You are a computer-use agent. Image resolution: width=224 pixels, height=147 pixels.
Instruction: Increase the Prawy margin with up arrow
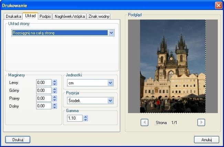[54, 97]
